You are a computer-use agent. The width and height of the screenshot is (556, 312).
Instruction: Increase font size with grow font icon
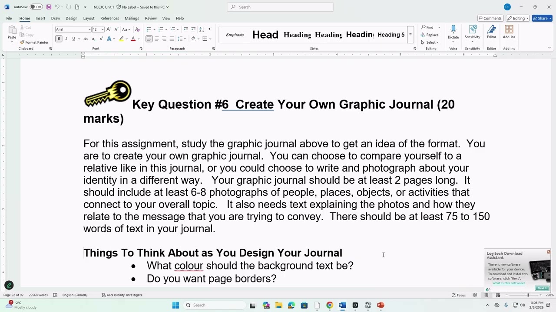pyautogui.click(x=109, y=29)
